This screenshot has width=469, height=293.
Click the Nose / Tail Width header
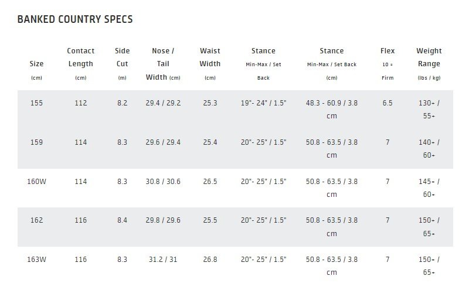[x=163, y=64]
